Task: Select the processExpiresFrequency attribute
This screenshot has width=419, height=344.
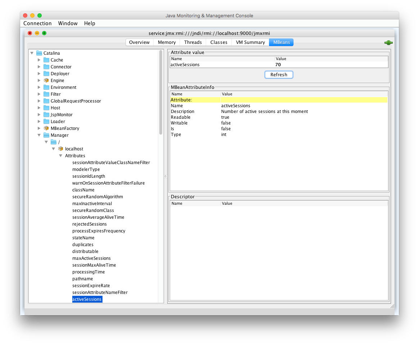Action: 99,231
